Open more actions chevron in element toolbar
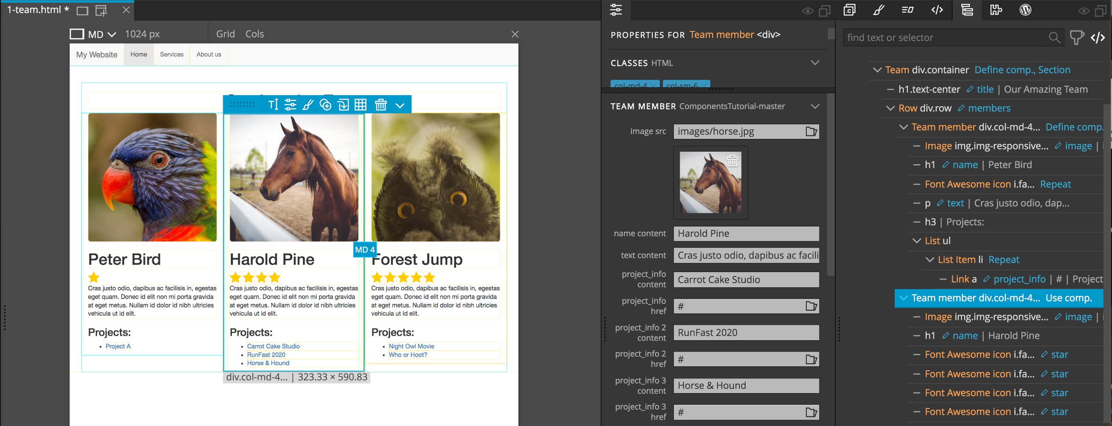1112x426 pixels. 400,105
